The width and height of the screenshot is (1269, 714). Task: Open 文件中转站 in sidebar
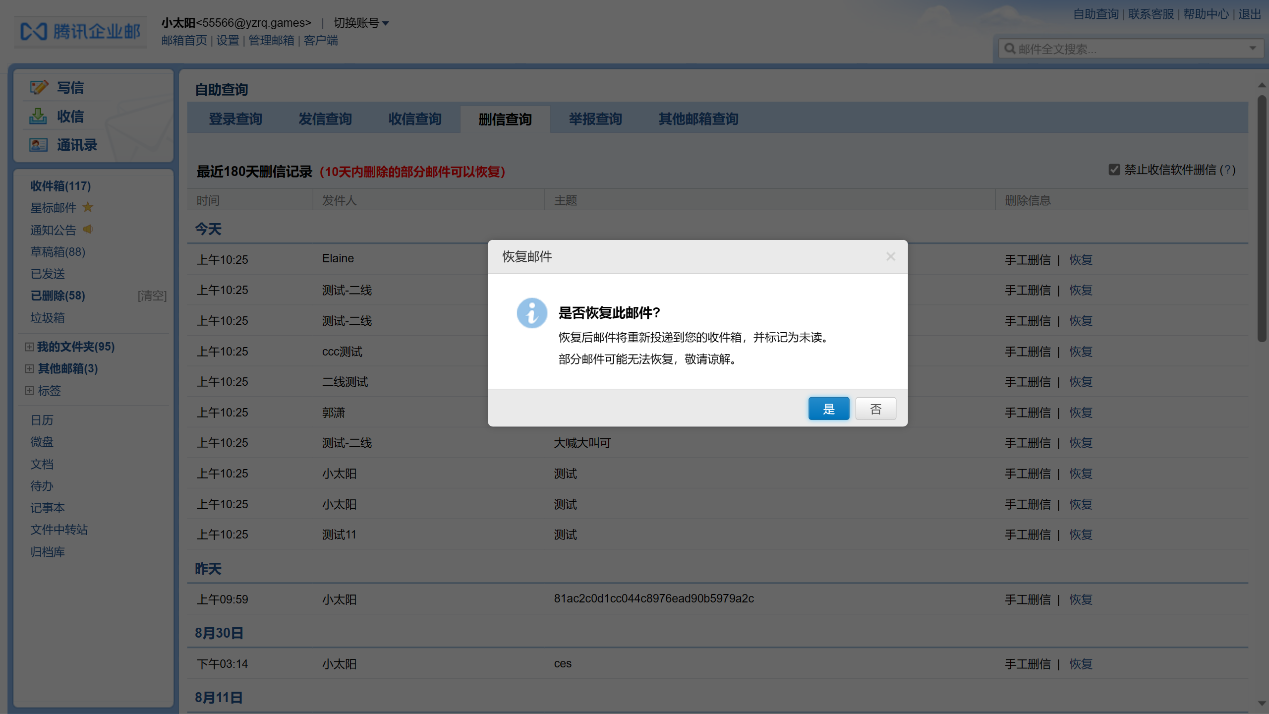(x=59, y=530)
